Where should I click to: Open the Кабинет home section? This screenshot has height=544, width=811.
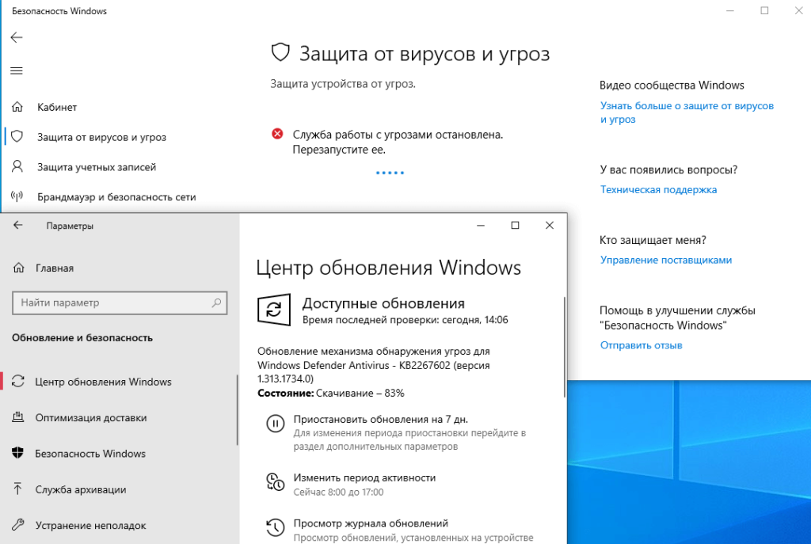click(57, 107)
